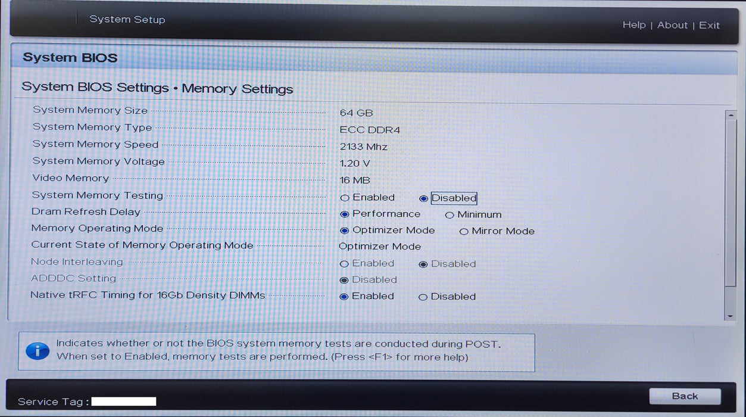
Task: Click the 16 MB video memory value
Action: 355,181
